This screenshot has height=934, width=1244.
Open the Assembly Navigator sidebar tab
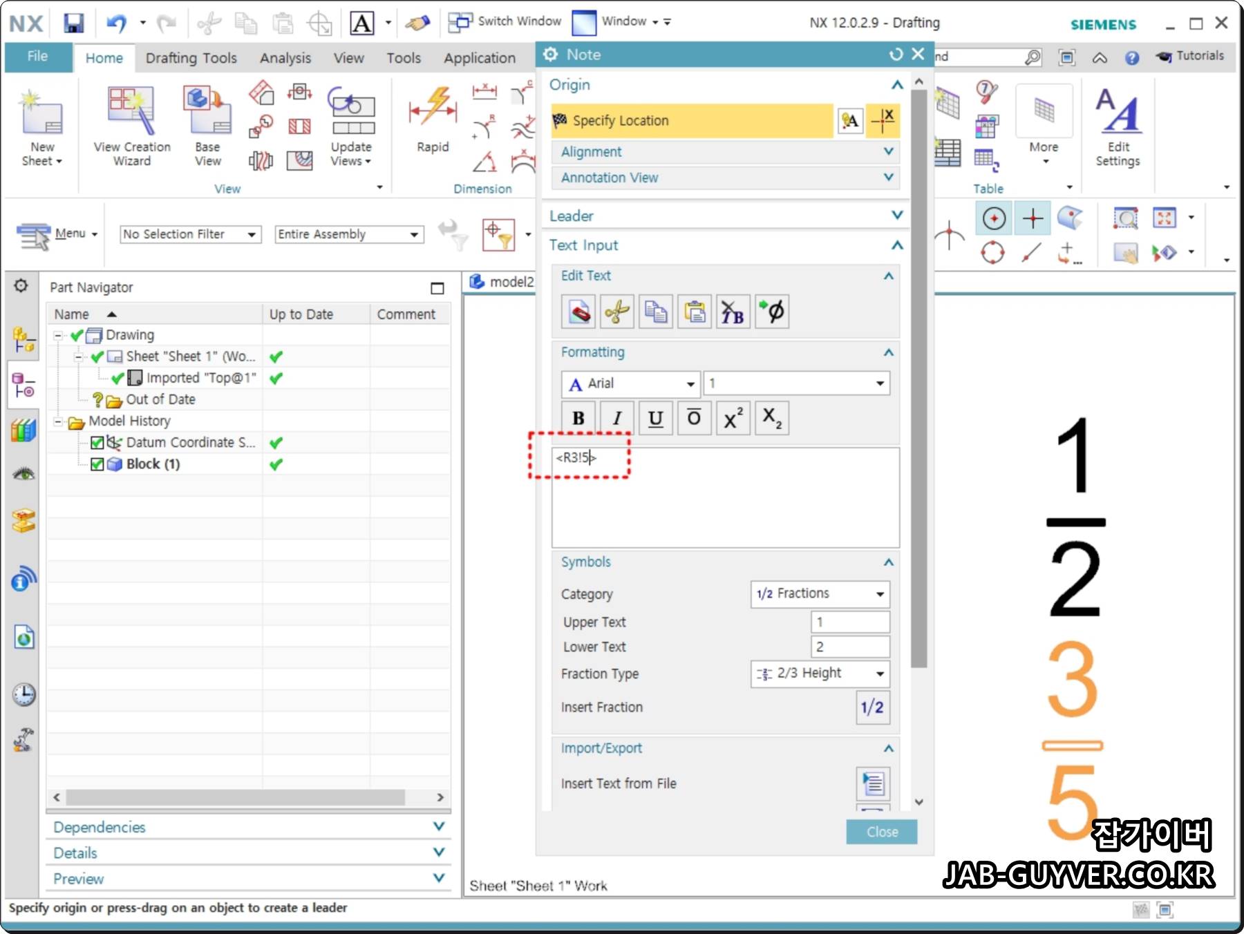[x=23, y=340]
